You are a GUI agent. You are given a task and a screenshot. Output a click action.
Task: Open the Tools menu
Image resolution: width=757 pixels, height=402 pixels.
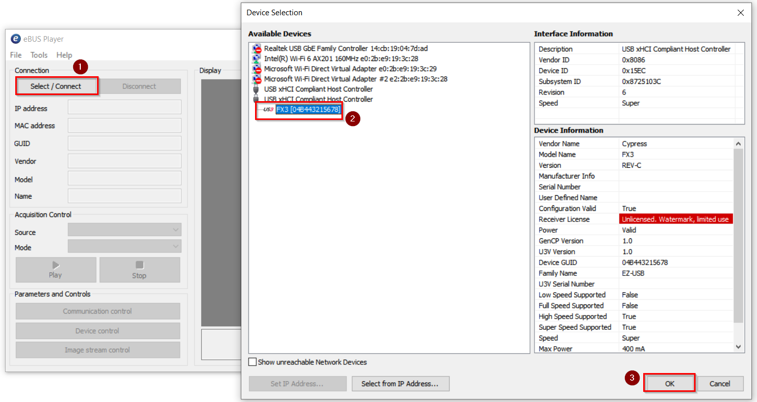point(39,55)
